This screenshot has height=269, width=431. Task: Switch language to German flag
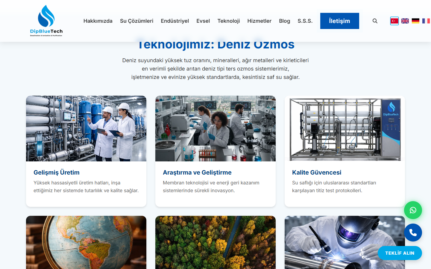[x=415, y=21]
